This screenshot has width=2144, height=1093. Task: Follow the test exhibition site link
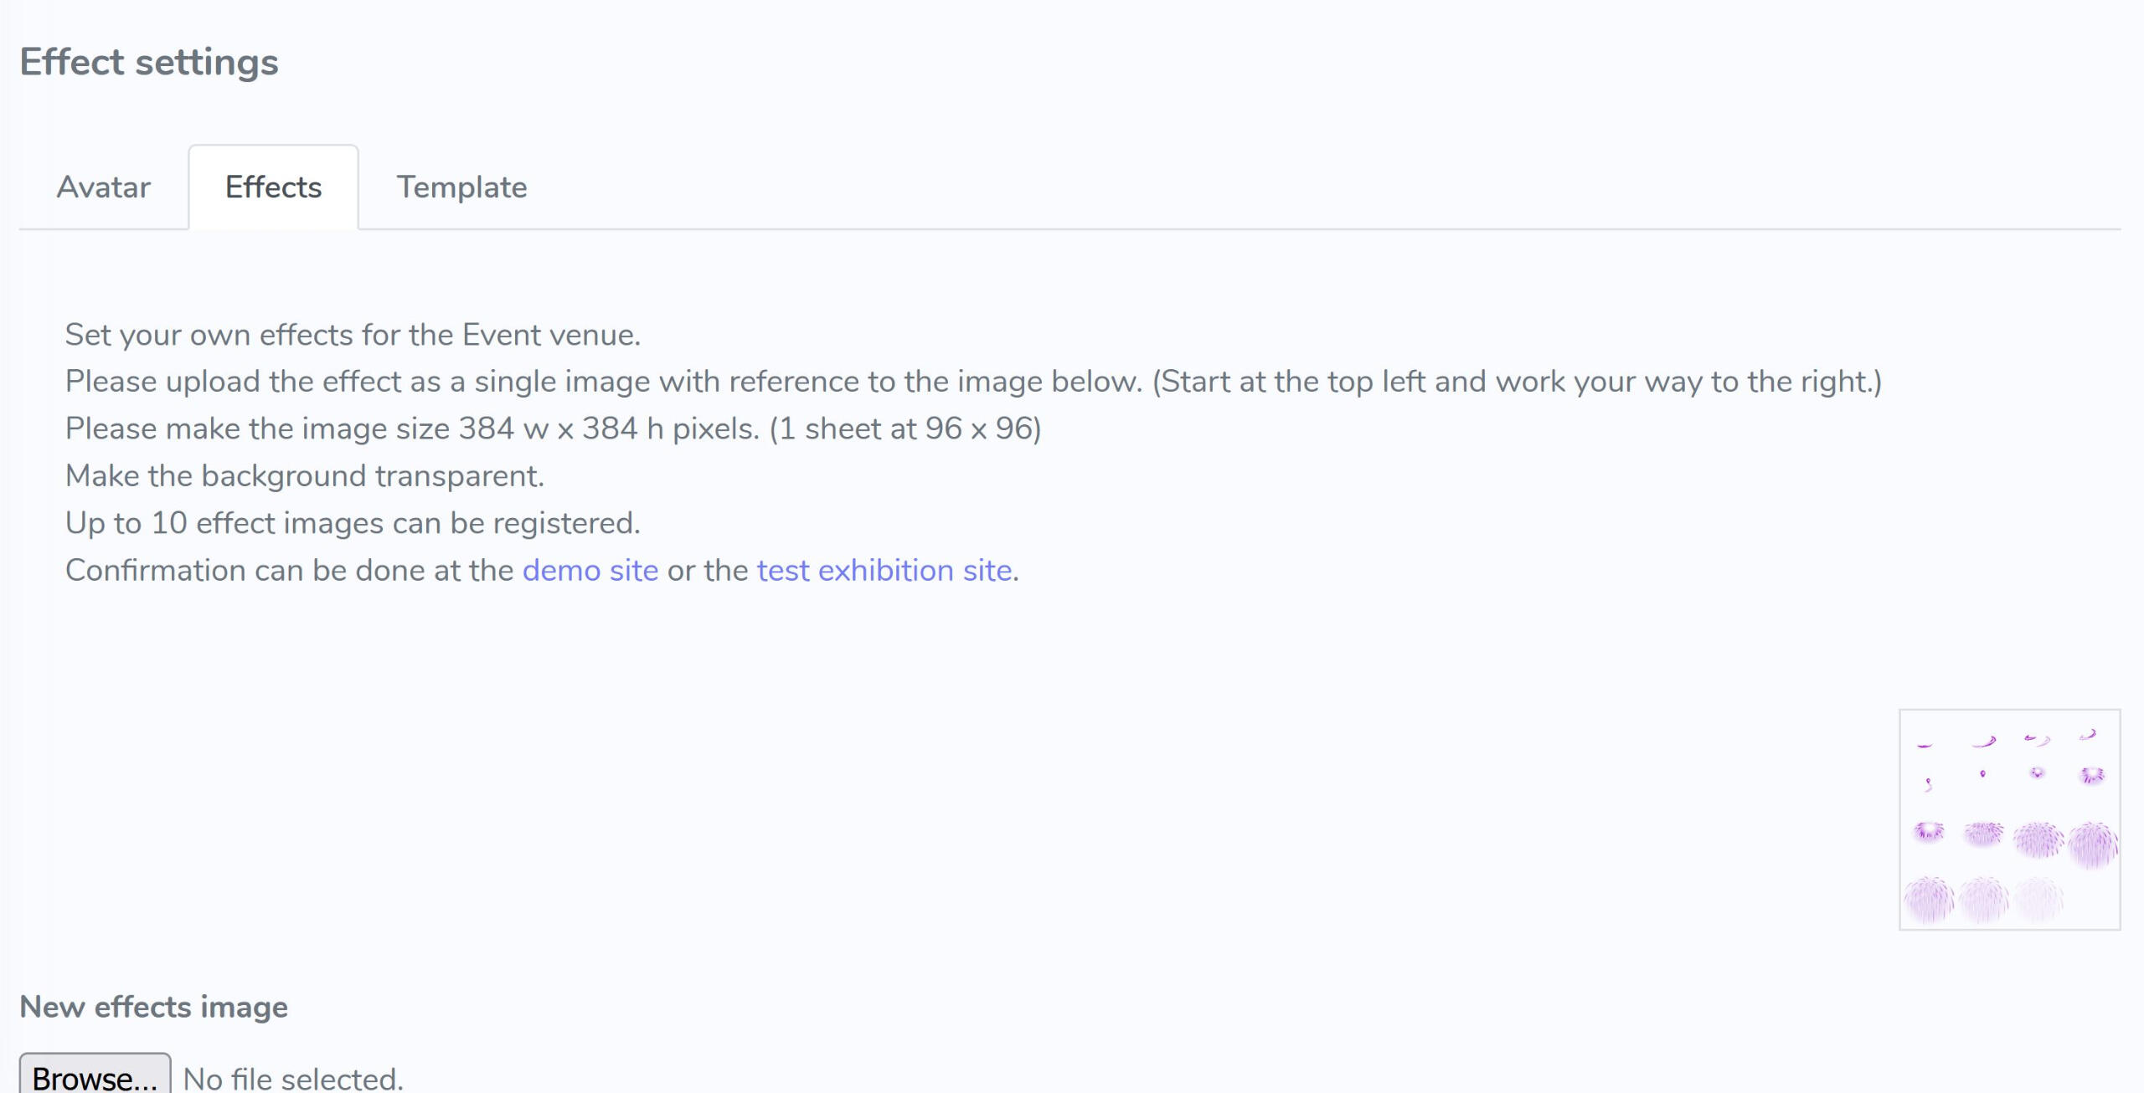click(x=884, y=570)
